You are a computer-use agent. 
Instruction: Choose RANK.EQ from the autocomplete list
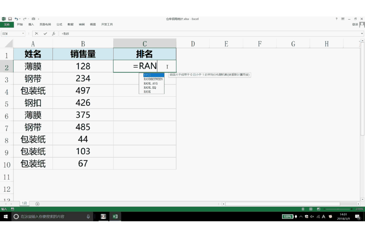click(150, 88)
